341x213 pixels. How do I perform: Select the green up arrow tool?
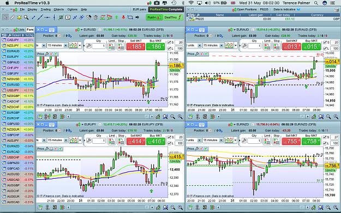(116, 17)
